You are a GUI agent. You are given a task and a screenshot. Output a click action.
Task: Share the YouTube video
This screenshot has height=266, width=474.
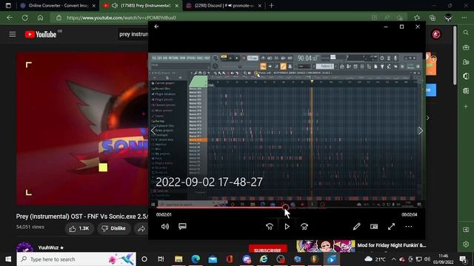[x=141, y=228]
